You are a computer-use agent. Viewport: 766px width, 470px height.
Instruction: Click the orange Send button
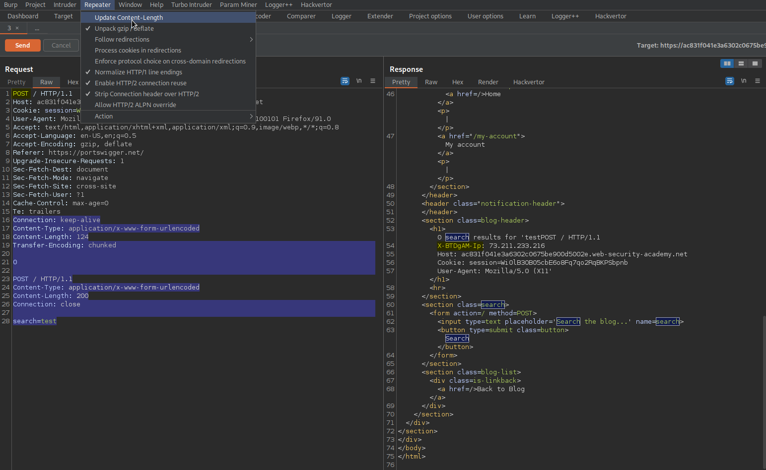tap(23, 45)
